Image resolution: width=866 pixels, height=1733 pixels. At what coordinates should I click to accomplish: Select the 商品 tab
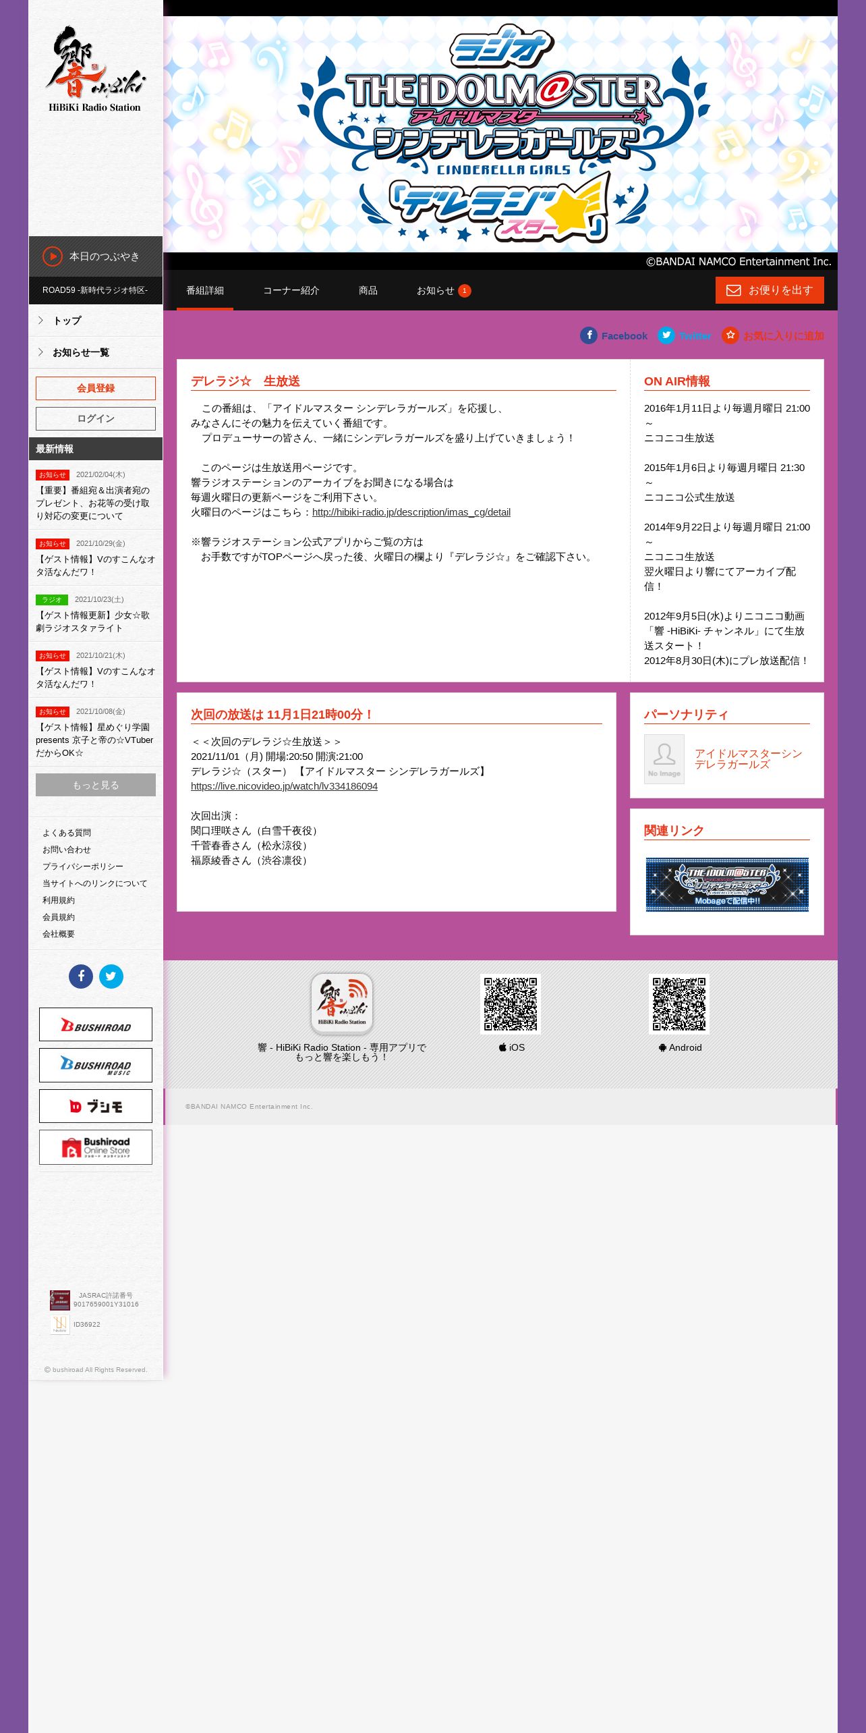tap(368, 290)
